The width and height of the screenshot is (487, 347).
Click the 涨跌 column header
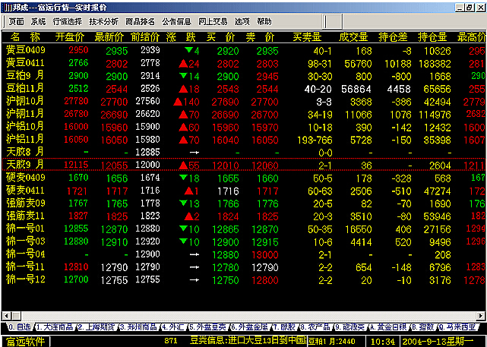click(x=181, y=37)
